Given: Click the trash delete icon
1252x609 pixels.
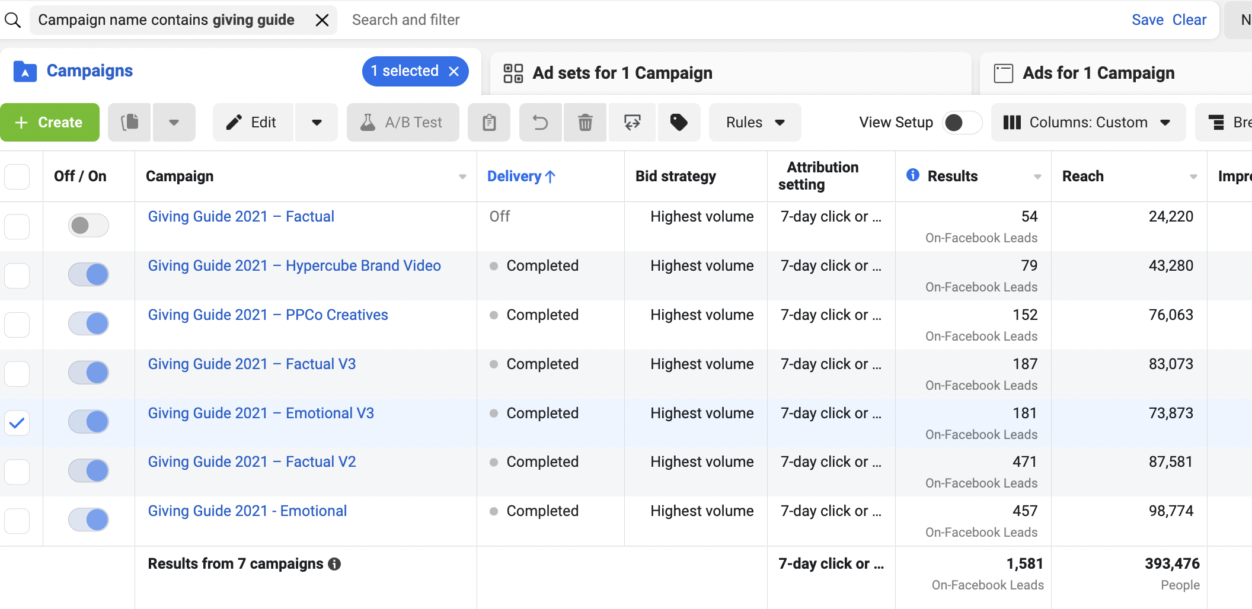Looking at the screenshot, I should tap(585, 123).
